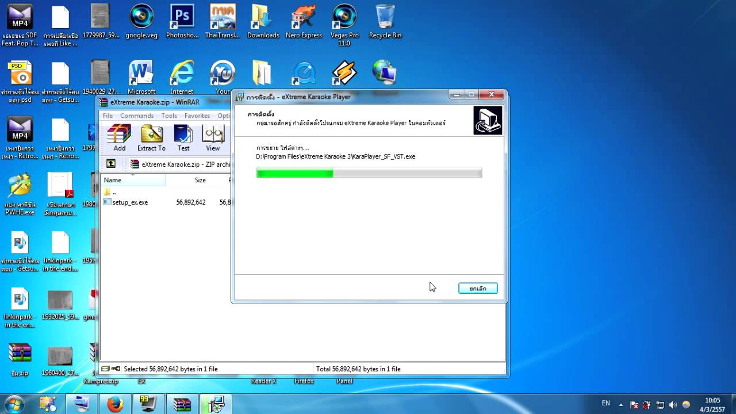Click the on-screen keyboard taskbar icon
The width and height of the screenshot is (736, 414).
(82, 405)
